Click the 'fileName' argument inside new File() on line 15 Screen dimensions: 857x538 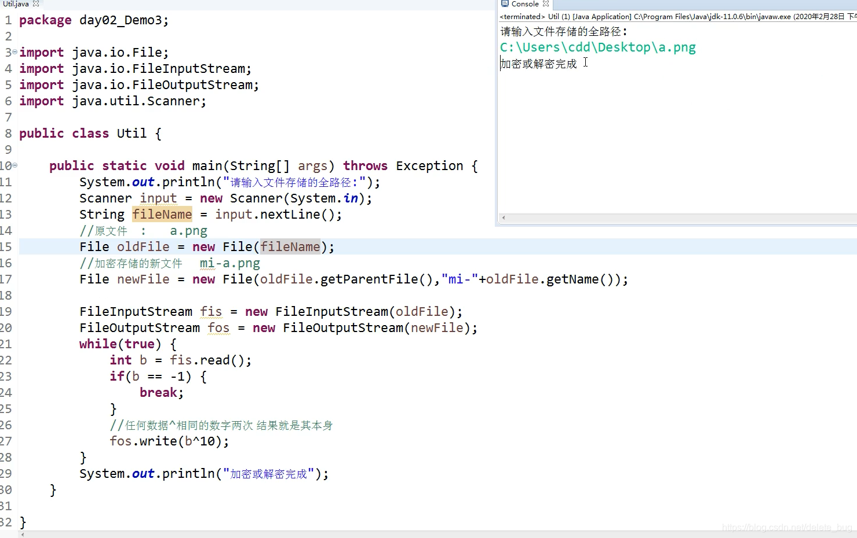click(x=290, y=247)
